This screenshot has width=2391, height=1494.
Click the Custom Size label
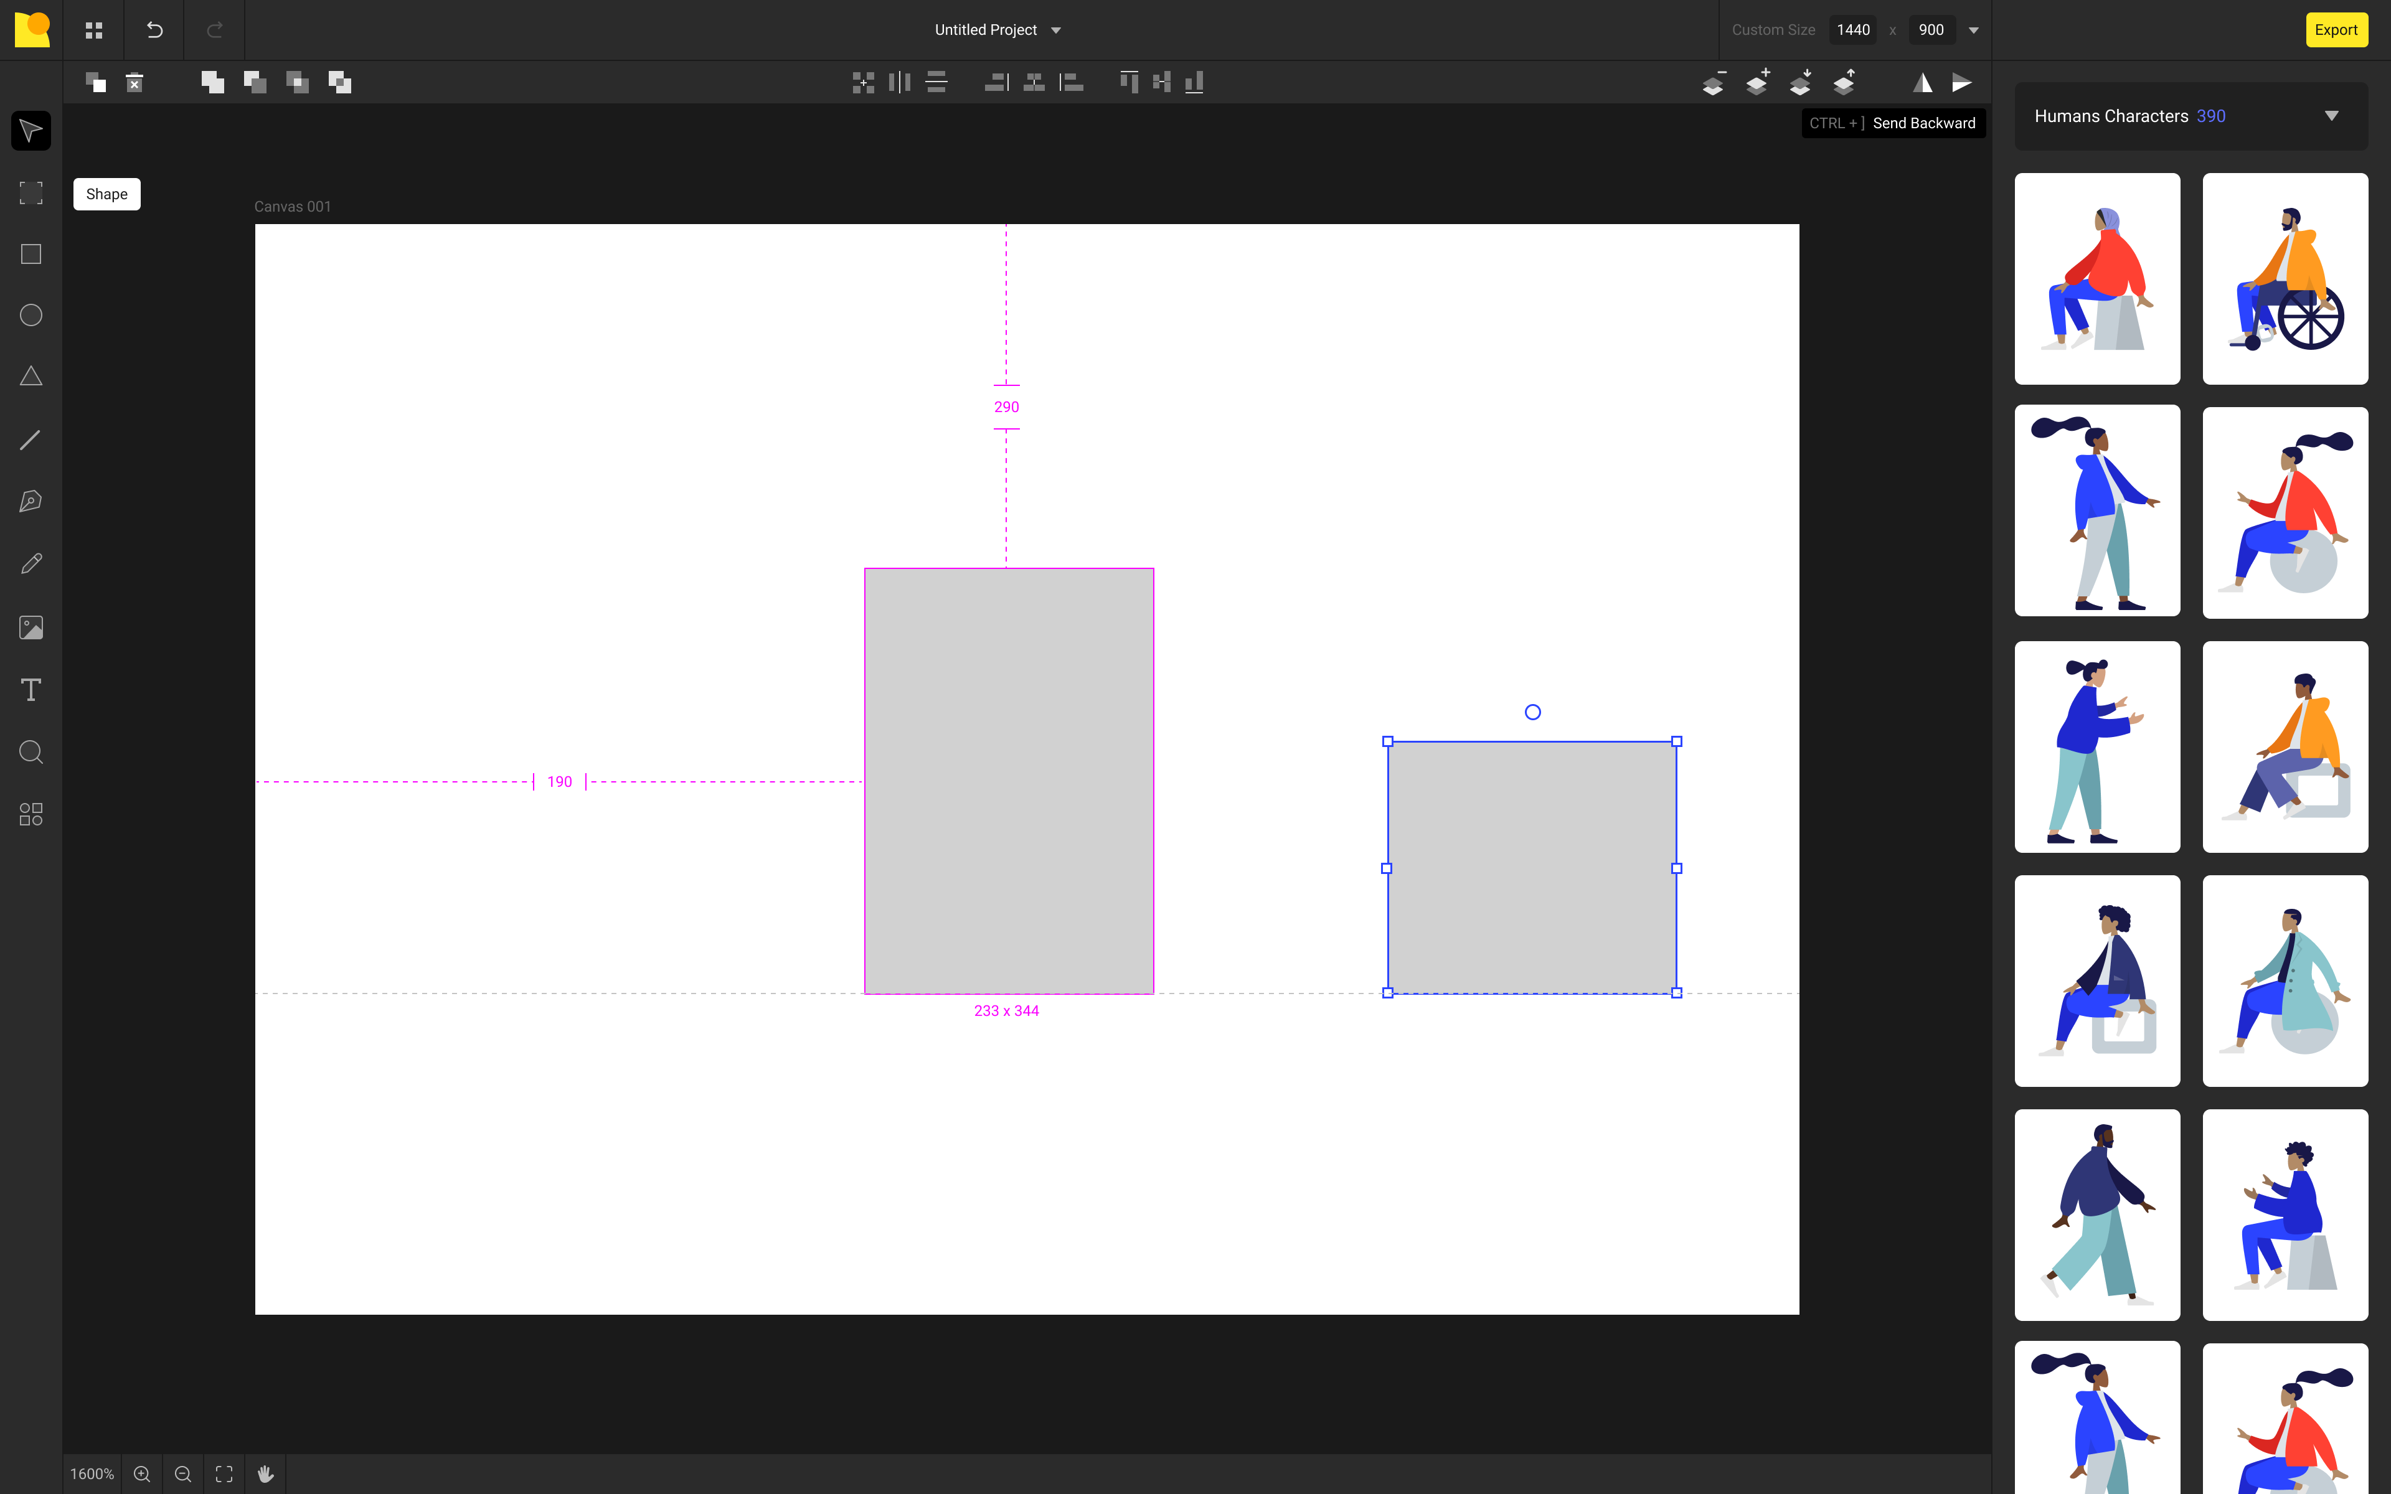[1773, 30]
